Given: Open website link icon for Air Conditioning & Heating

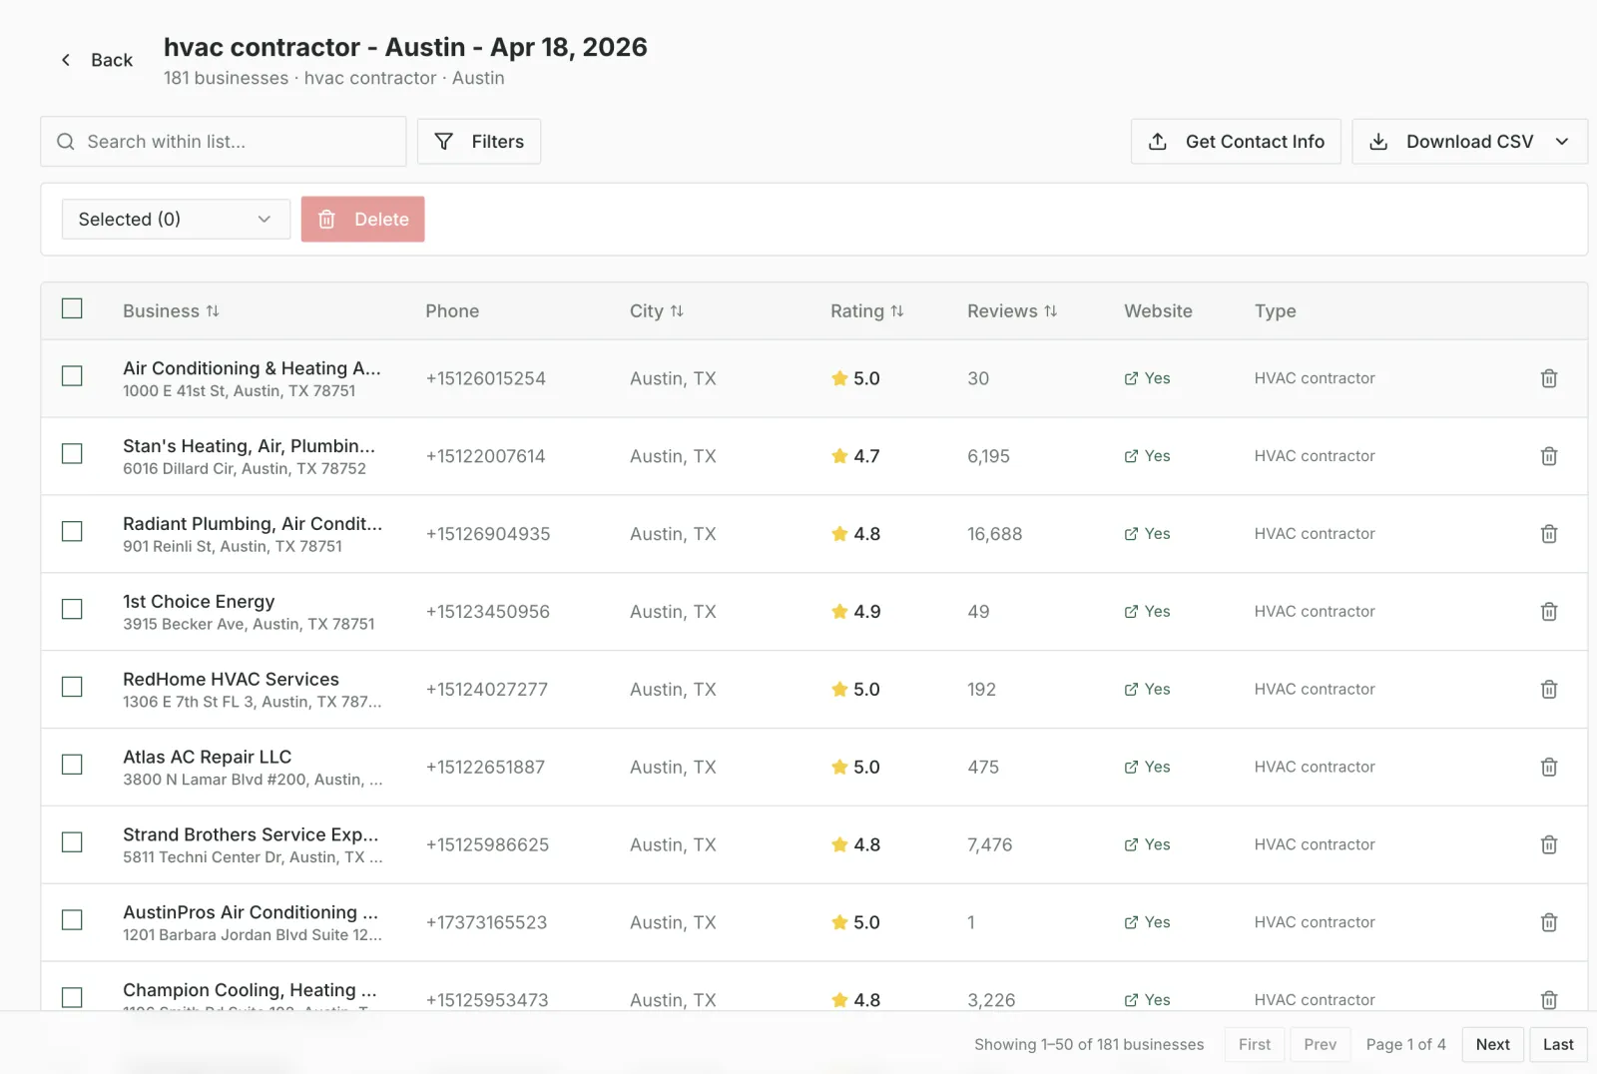Looking at the screenshot, I should (1131, 378).
